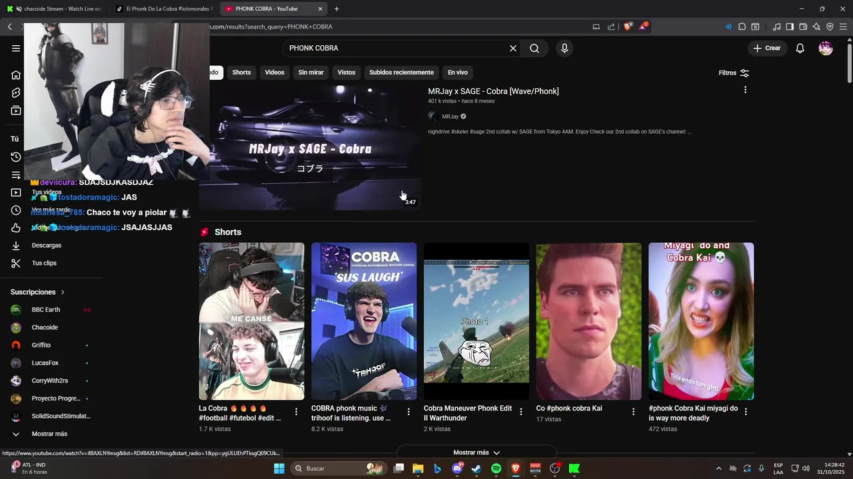This screenshot has width=853, height=479.
Task: Clear the PHONK COBRA search text
Action: click(513, 48)
